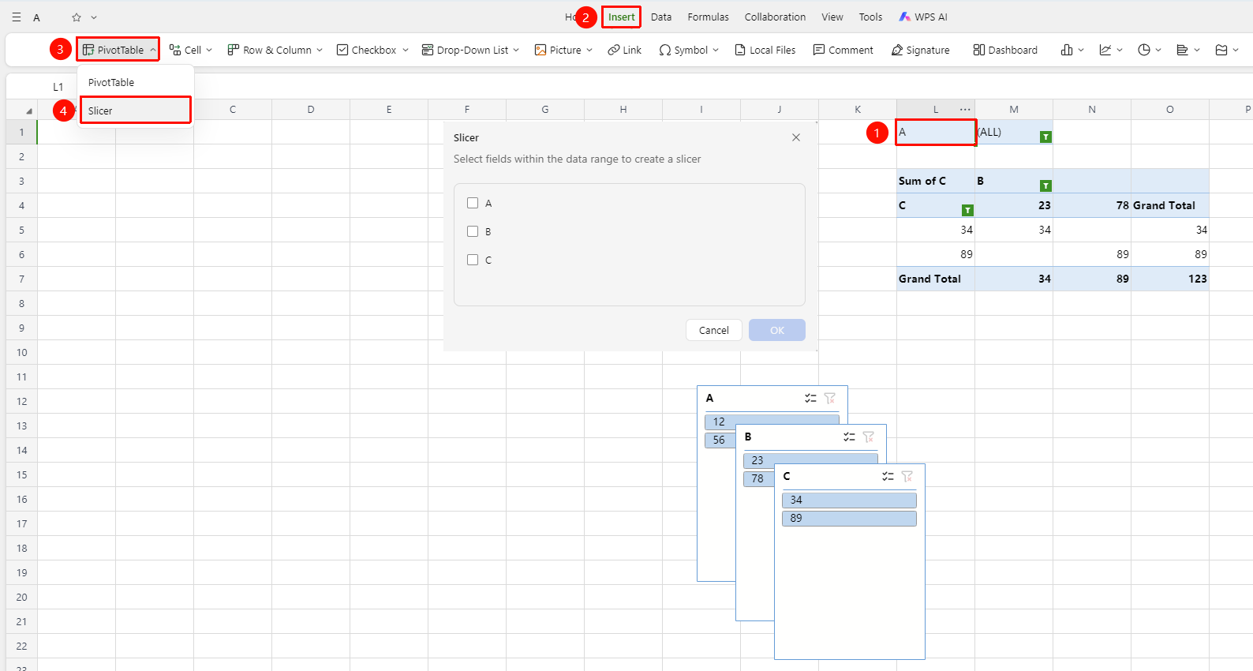The height and width of the screenshot is (671, 1253).
Task: Toggle value 34 in slicer C
Action: coord(849,500)
